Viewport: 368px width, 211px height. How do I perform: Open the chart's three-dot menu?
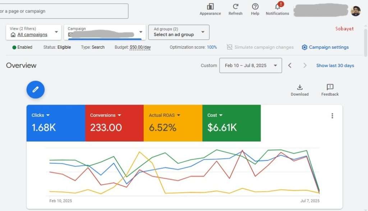(x=332, y=116)
